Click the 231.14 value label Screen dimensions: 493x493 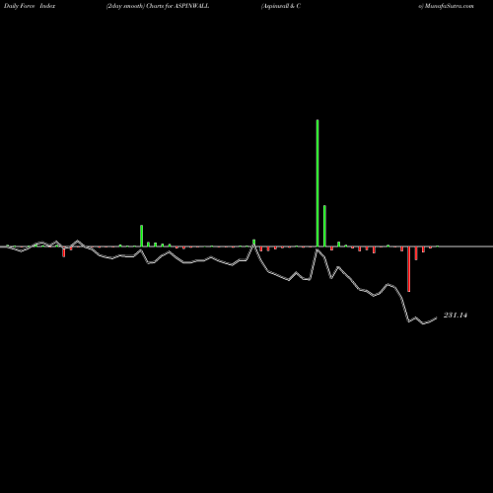pyautogui.click(x=456, y=316)
